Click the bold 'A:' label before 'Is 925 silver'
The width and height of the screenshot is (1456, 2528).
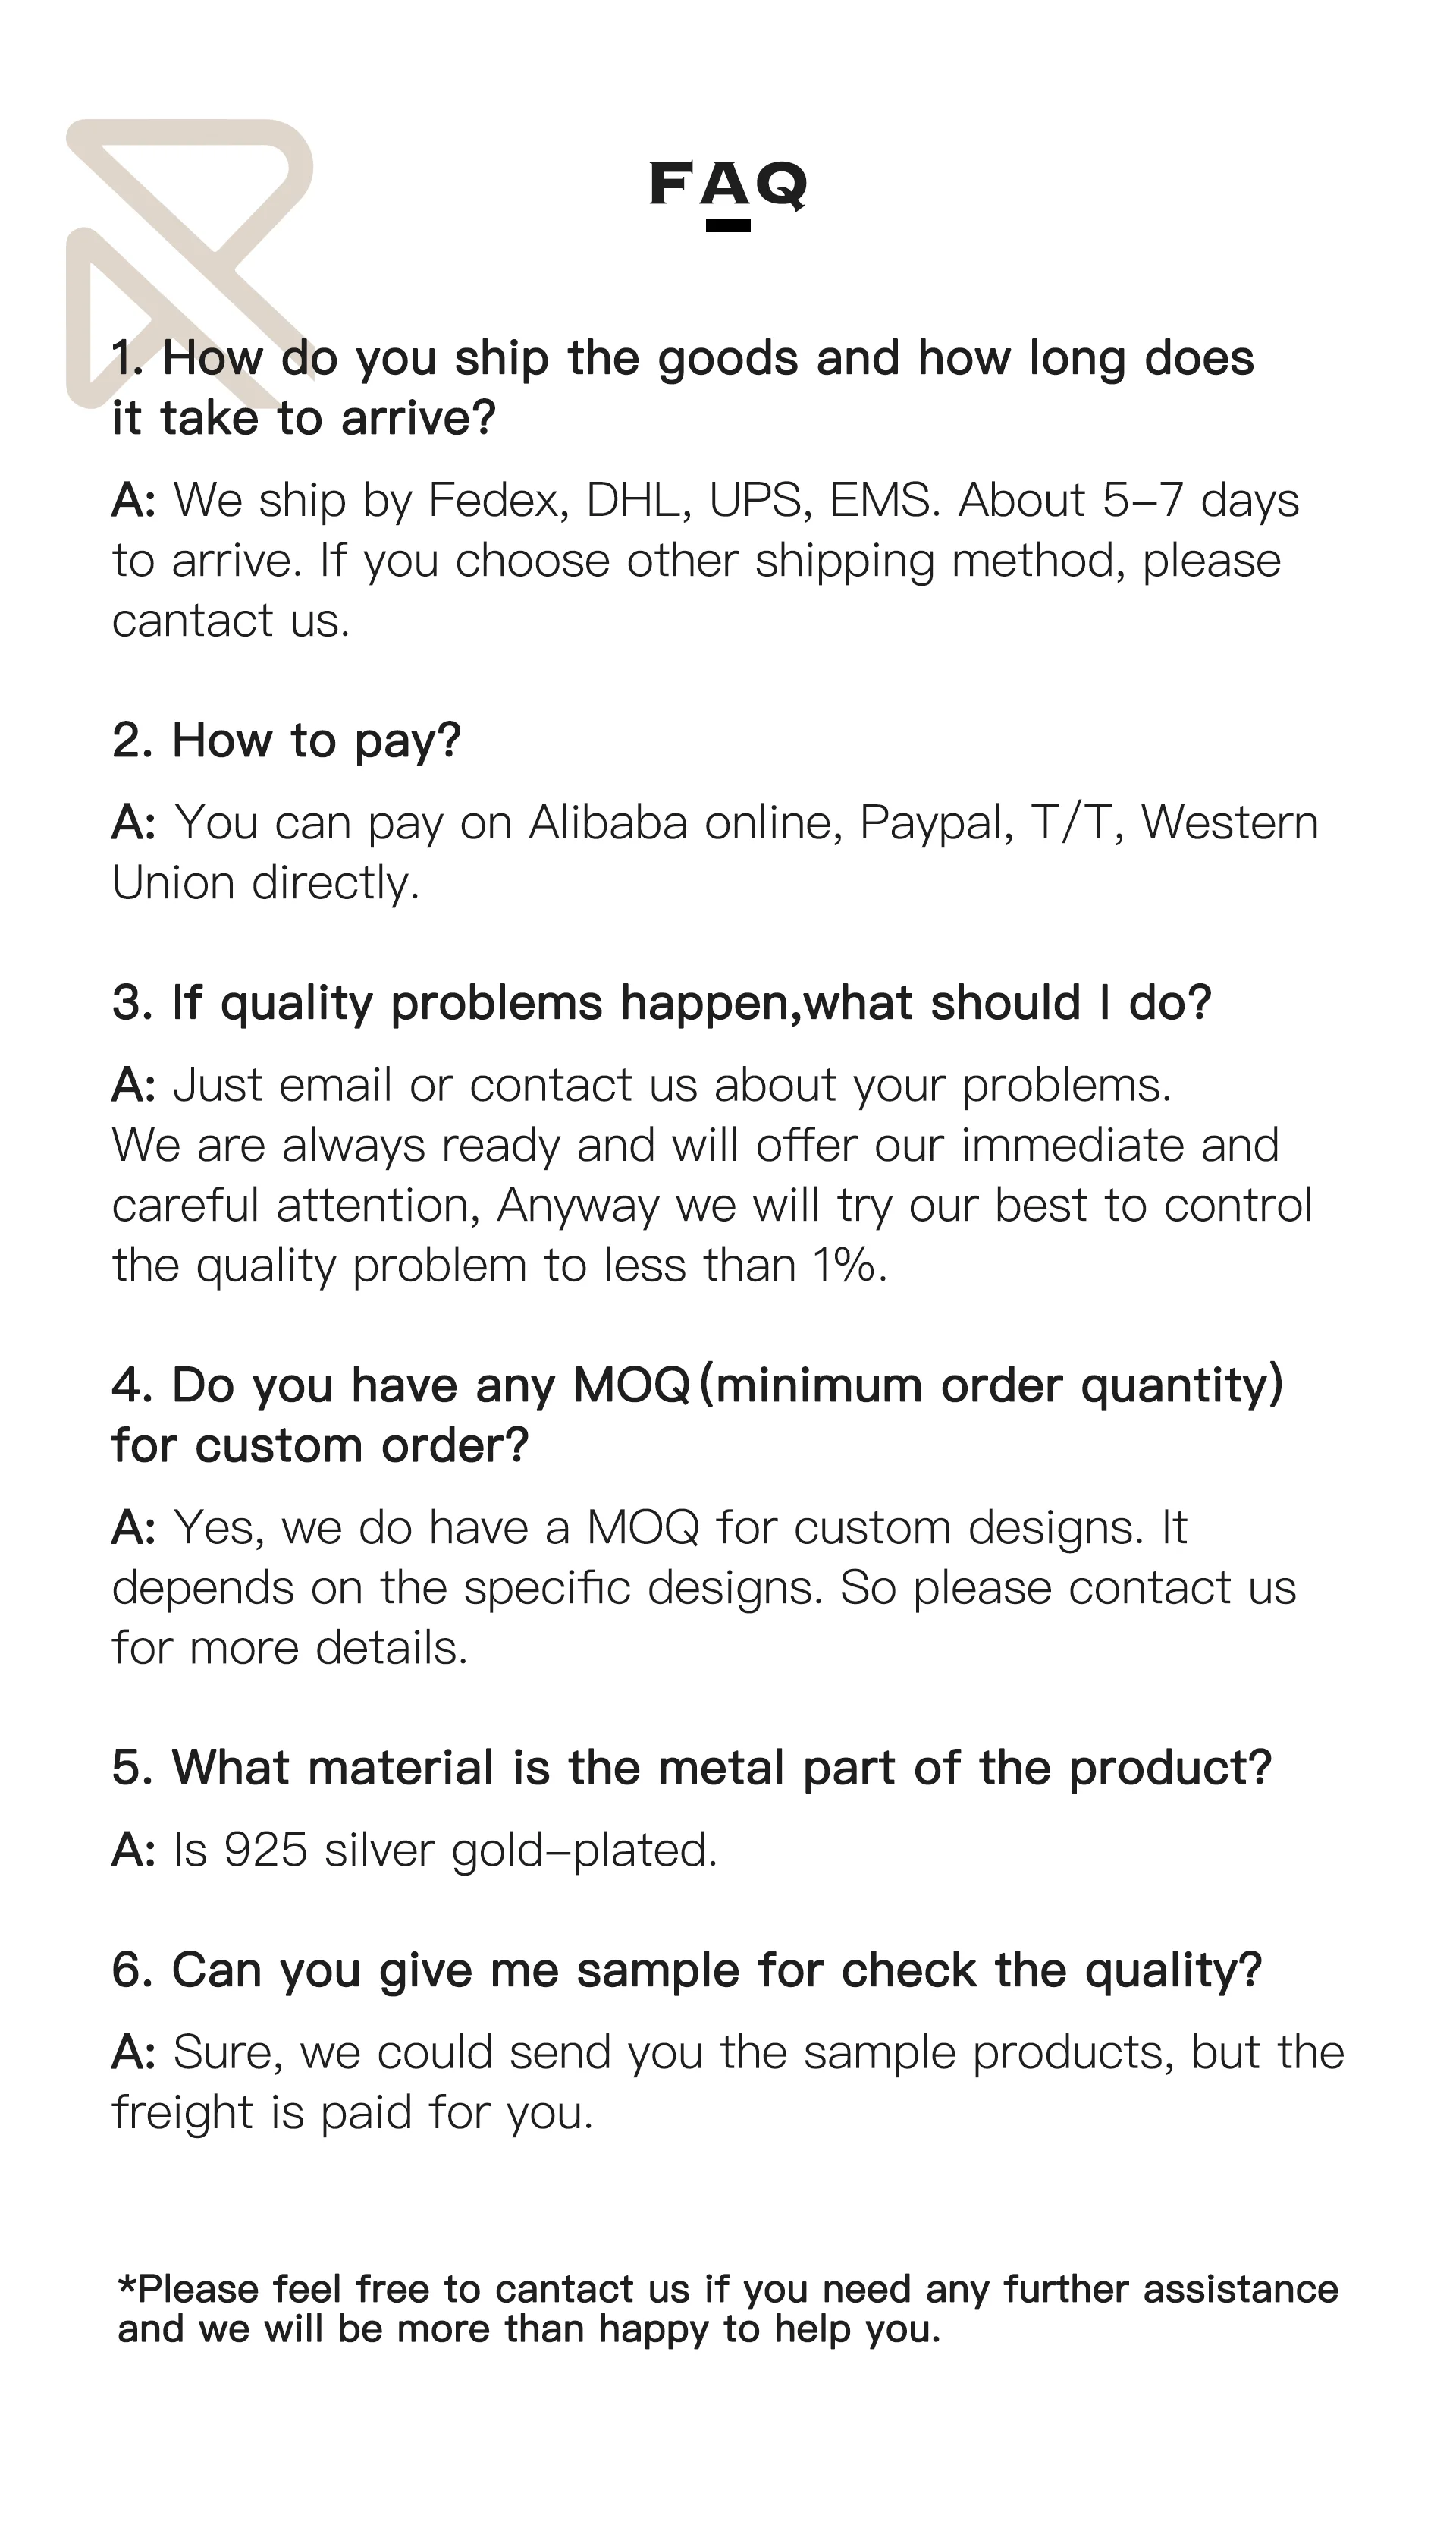134,1850
